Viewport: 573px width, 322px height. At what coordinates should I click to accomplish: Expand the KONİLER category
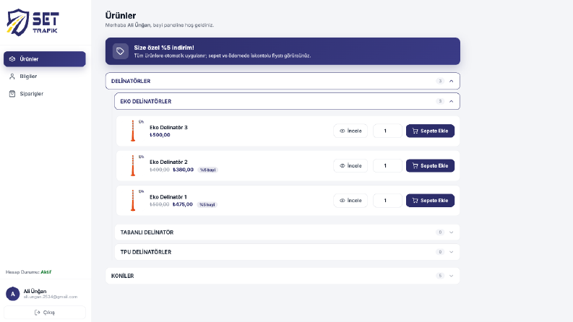(283, 276)
